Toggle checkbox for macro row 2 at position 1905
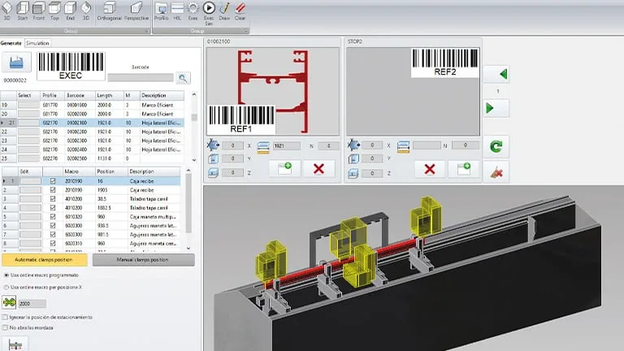Screen dimensions: 624x351 coord(53,190)
